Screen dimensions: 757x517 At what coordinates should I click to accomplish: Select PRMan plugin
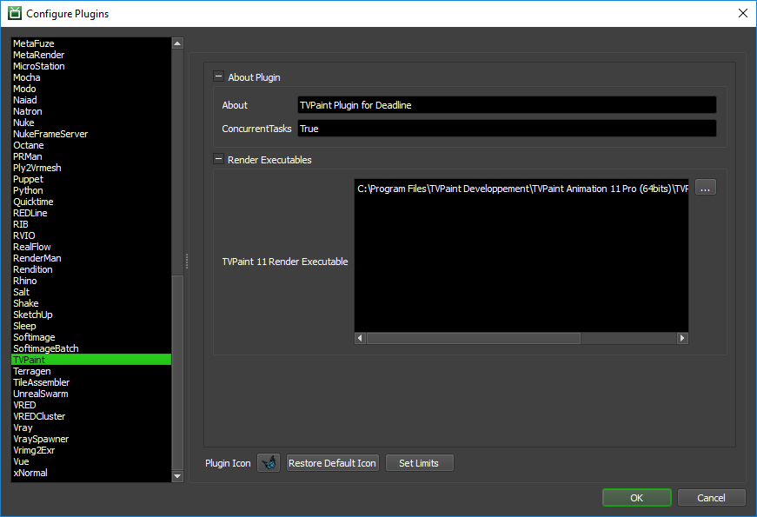coord(91,156)
